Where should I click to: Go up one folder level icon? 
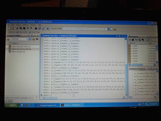pyautogui.click(x=115, y=29)
